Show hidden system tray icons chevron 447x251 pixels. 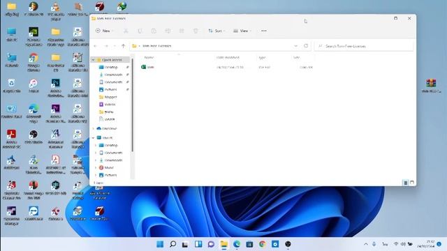pos(366,244)
